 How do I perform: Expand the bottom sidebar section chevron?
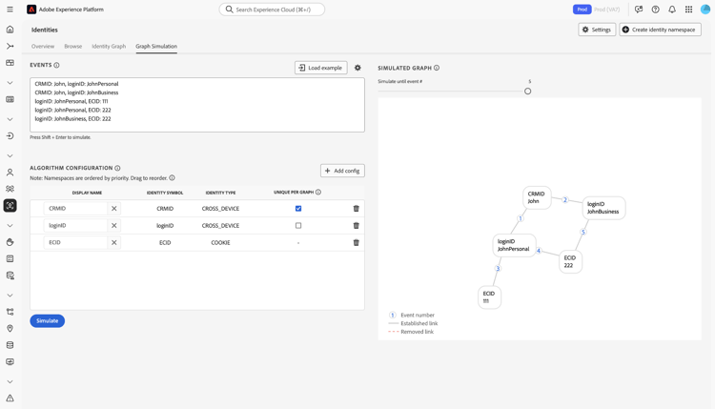point(10,381)
